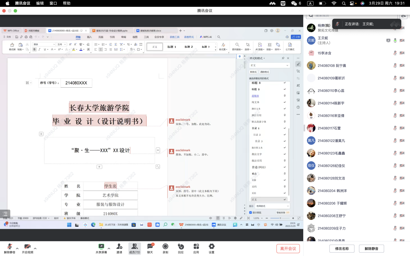Open Microsoft Edge in shared taskbar

(x=93, y=225)
